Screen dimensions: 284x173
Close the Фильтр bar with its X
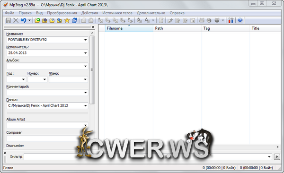point(5,153)
